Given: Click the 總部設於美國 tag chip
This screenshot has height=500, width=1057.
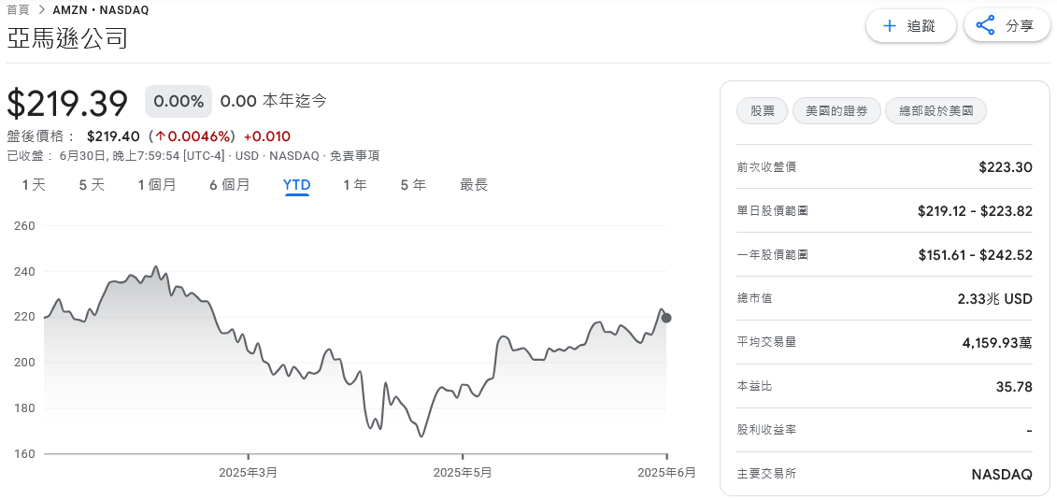Looking at the screenshot, I should pos(936,111).
